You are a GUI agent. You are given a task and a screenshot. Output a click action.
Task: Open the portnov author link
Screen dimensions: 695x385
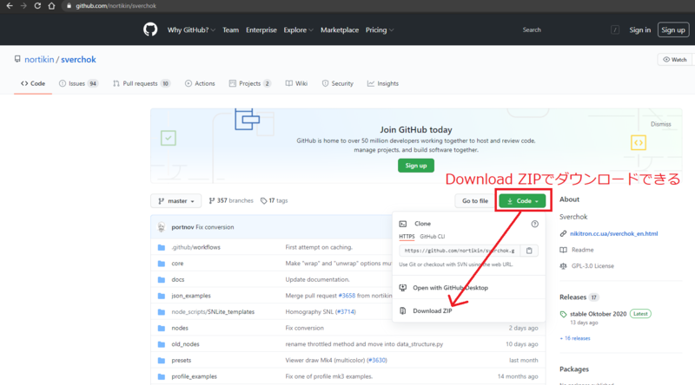click(182, 227)
